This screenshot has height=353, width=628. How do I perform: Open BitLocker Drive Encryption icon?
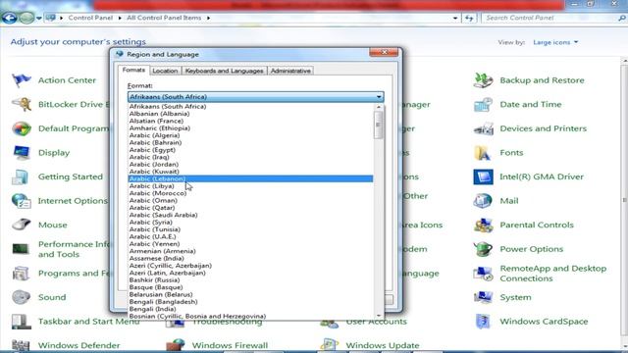[x=22, y=105]
